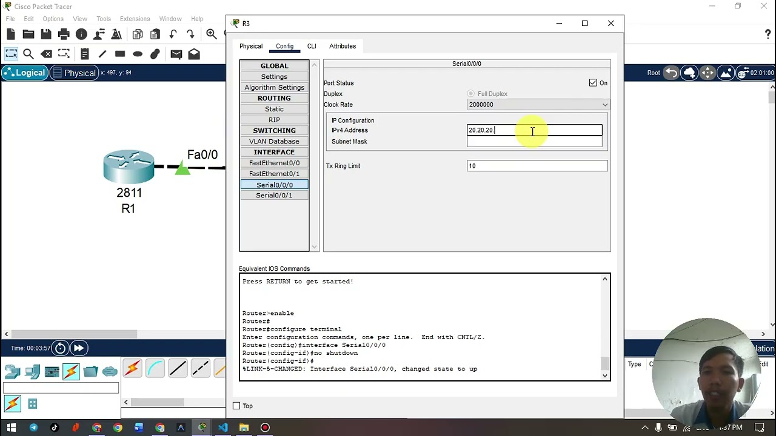
Task: Open the Physical tab of R3
Action: pos(251,46)
